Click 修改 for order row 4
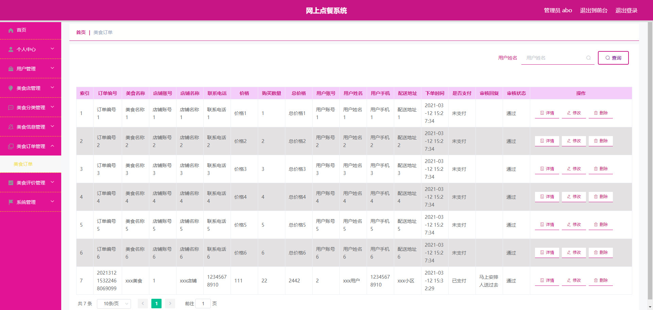The height and width of the screenshot is (310, 653). 574,197
